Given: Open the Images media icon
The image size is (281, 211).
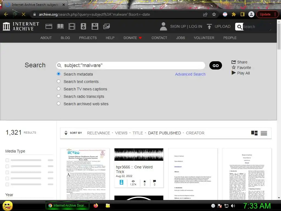Looking at the screenshot, I should coord(106,26).
